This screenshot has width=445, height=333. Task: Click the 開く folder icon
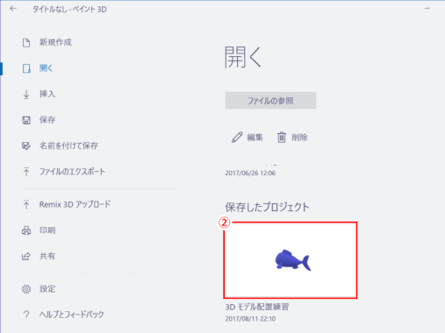click(x=26, y=68)
